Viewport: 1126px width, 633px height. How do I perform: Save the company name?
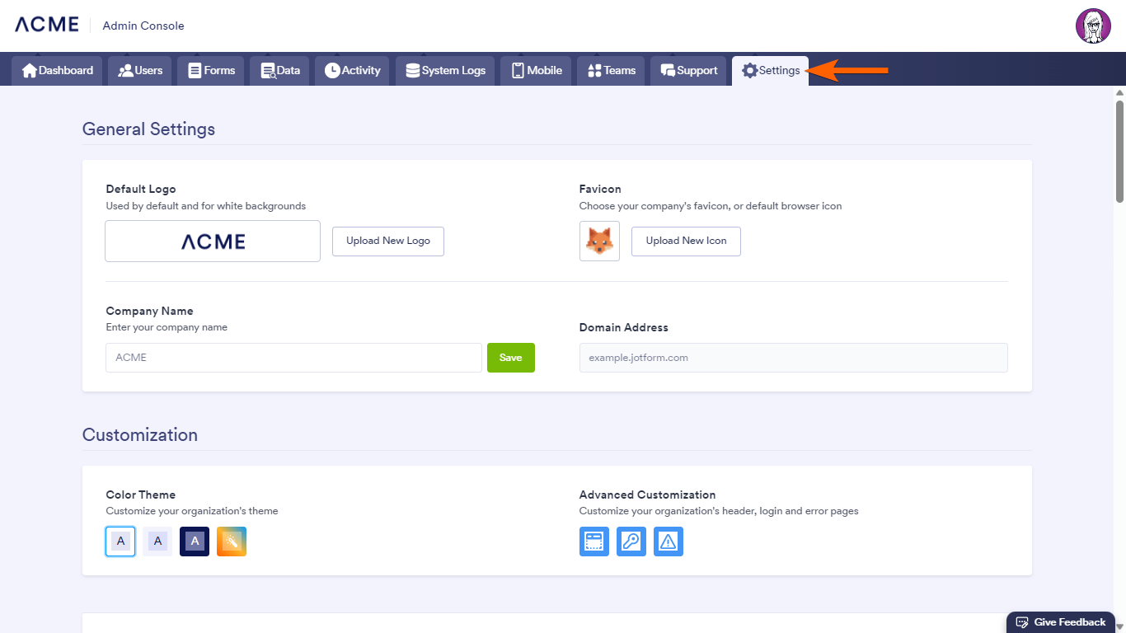511,358
